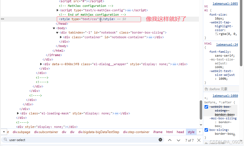The height and width of the screenshot is (146, 244).
Task: Expand ellipsis in el-loading-mask div
Action: [x=117, y=114]
